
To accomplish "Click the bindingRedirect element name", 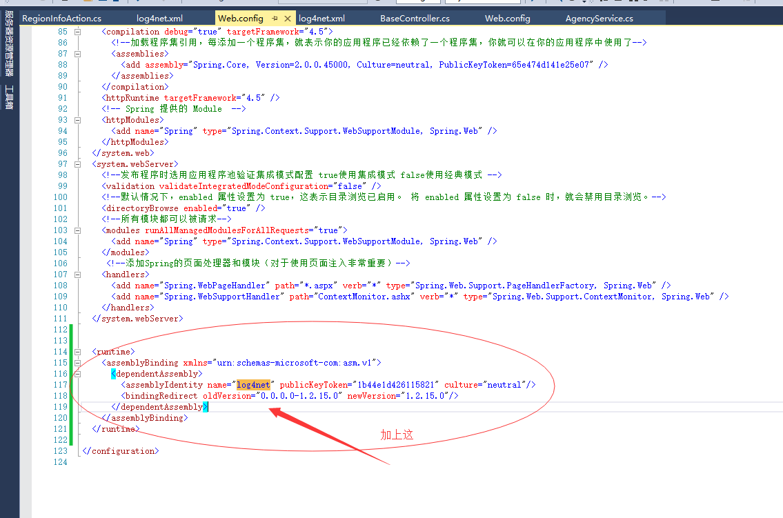I will (x=162, y=396).
